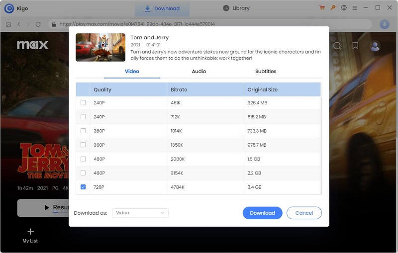Click the Cancel button
Viewport: 398px width, 253px height.
tap(304, 213)
